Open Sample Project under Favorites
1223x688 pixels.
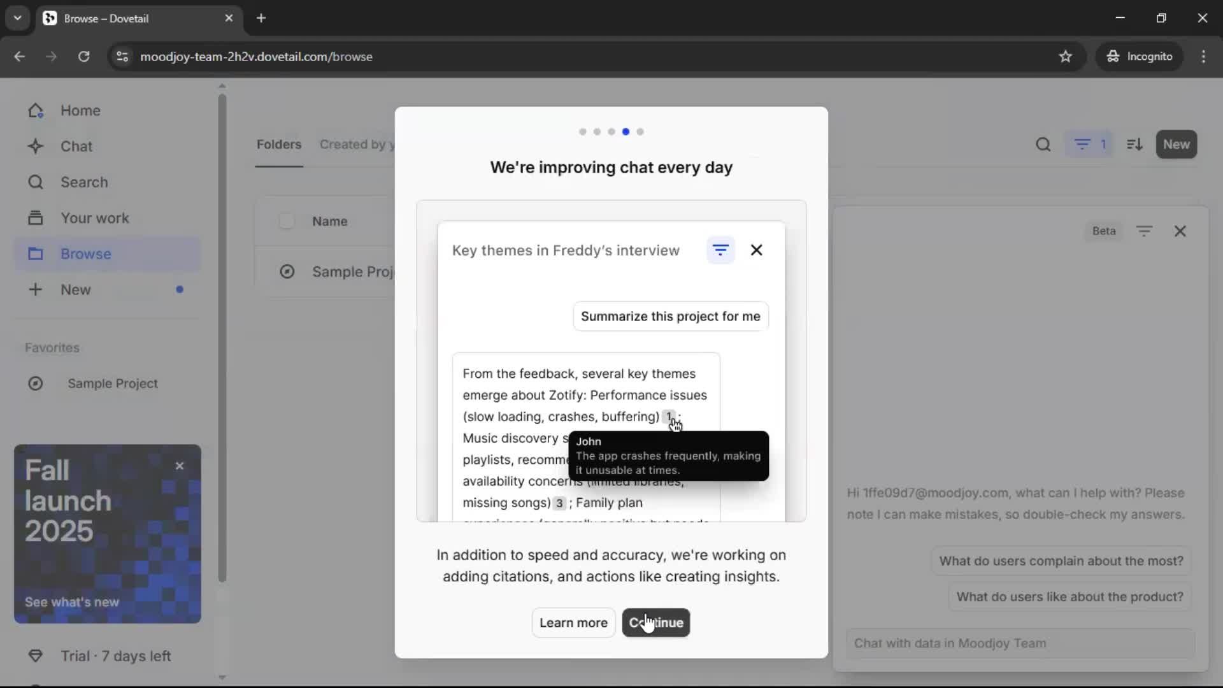[112, 383]
